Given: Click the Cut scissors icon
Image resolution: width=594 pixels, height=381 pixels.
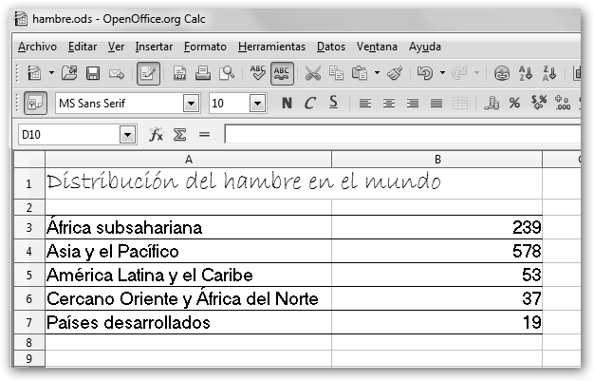Looking at the screenshot, I should (x=312, y=72).
